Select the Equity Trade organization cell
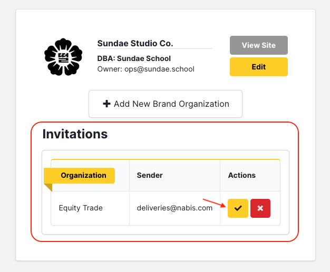 click(x=81, y=208)
